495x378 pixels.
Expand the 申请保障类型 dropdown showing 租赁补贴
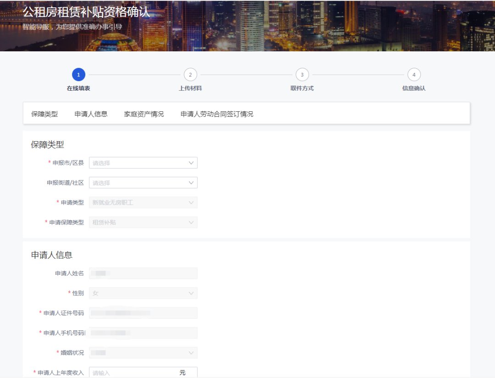tap(143, 222)
